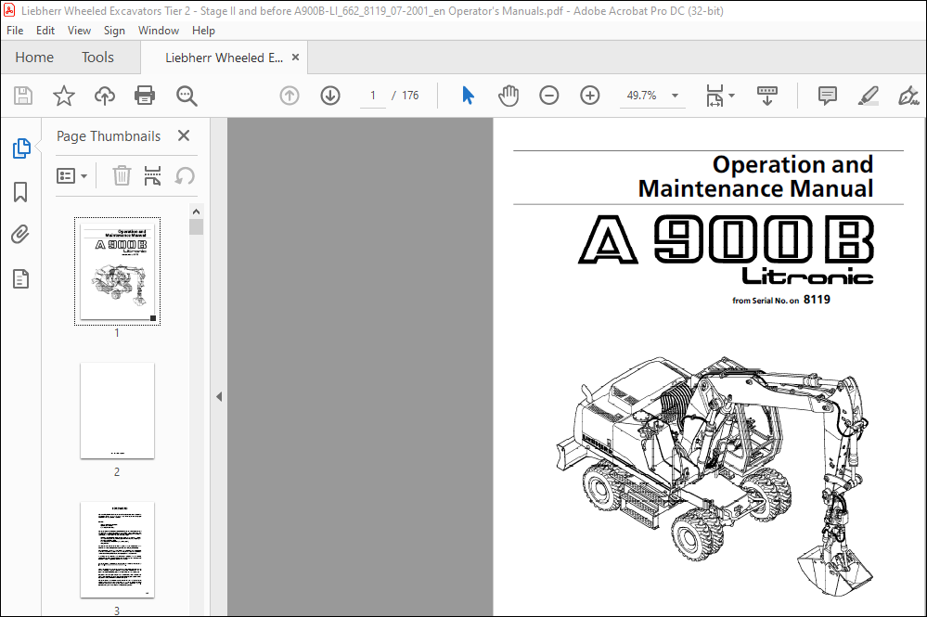The image size is (927, 617).
Task: Open the Edit menu
Action: (45, 30)
